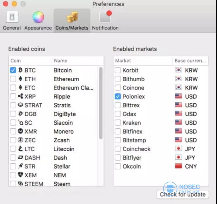Select the Coins/Markets tab

pyautogui.click(x=72, y=21)
